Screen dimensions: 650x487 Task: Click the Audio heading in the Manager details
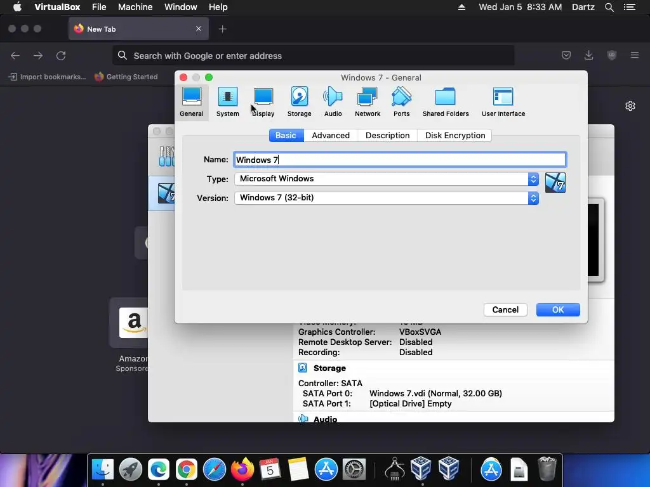point(326,419)
